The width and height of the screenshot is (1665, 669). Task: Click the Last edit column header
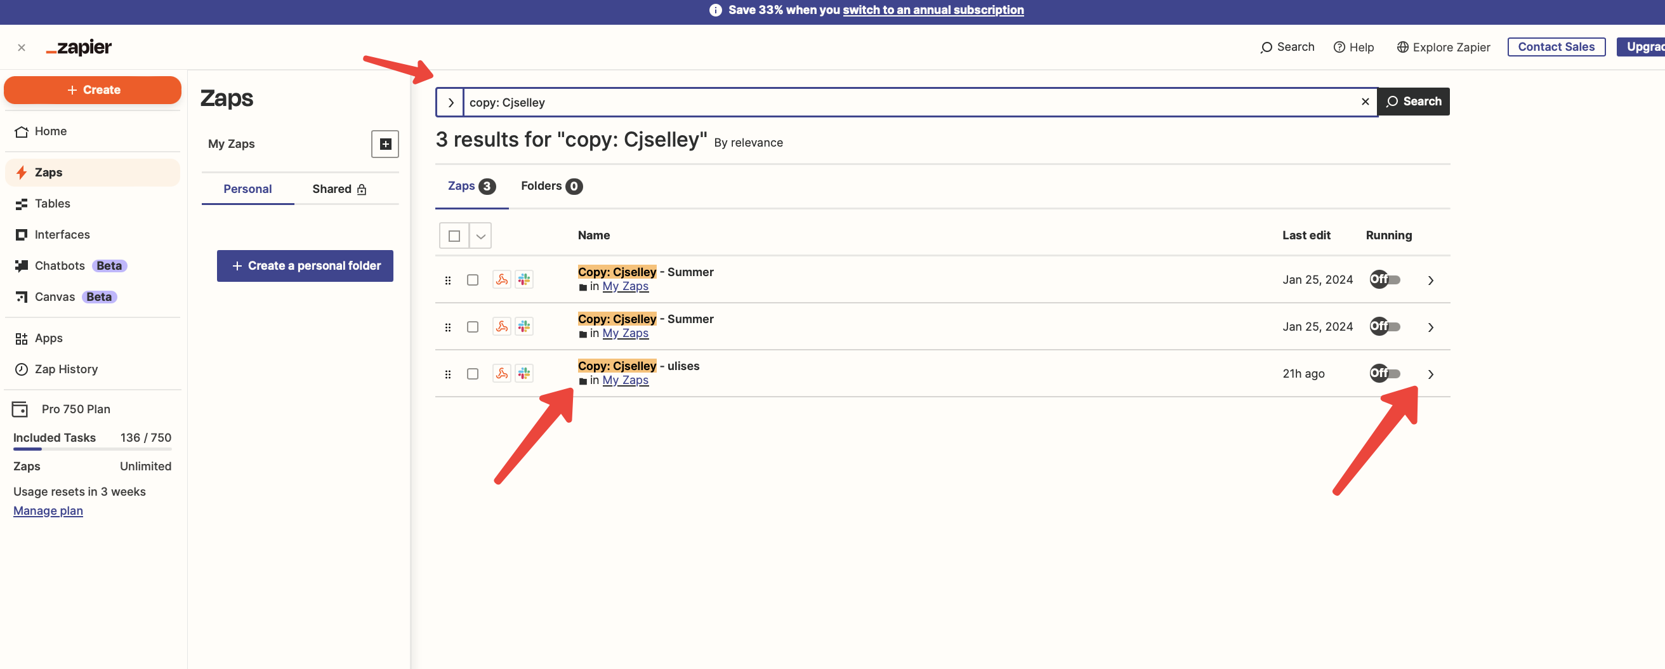coord(1306,235)
